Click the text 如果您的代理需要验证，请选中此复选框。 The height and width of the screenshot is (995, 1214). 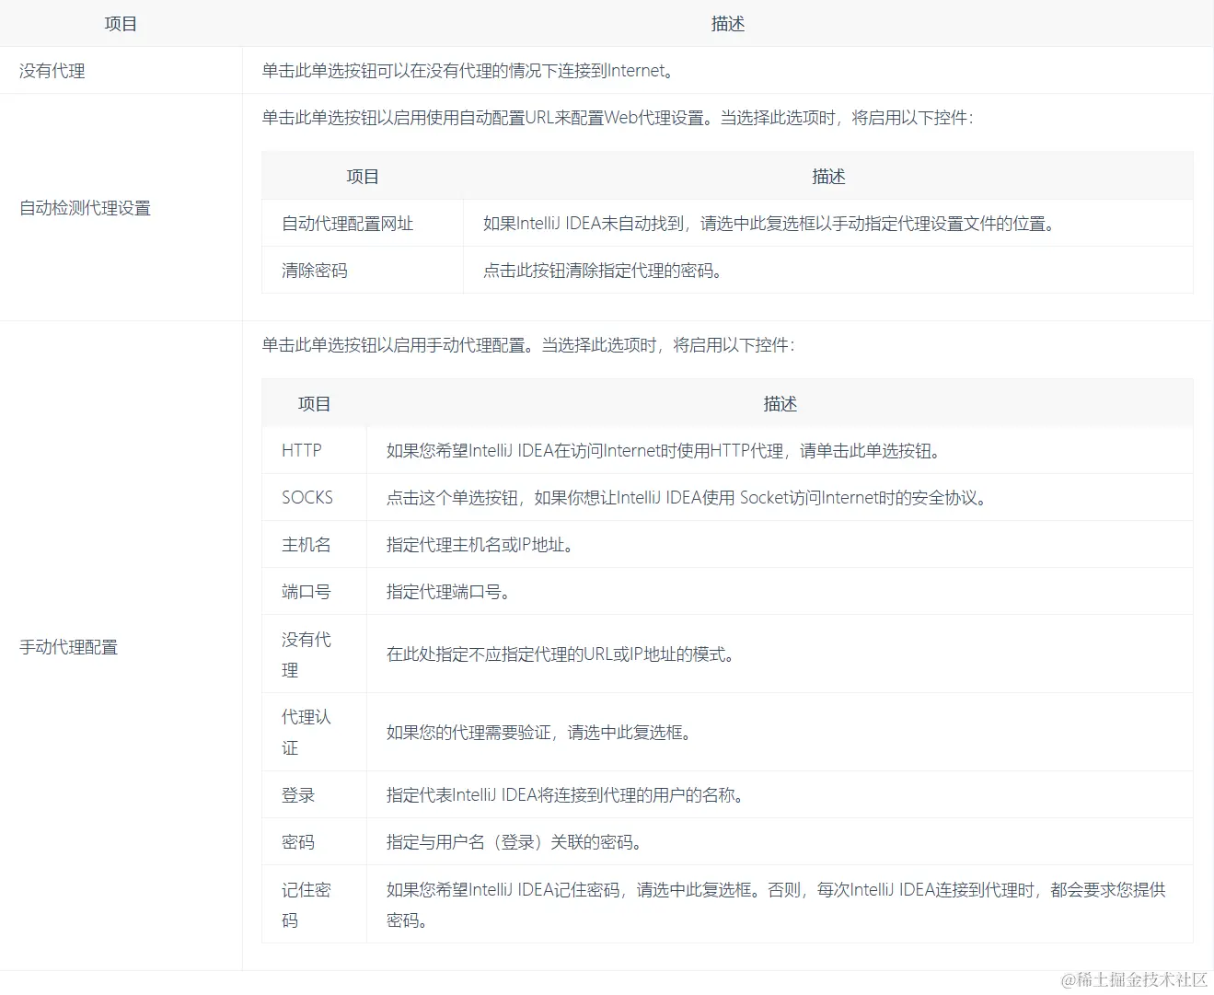pos(539,733)
